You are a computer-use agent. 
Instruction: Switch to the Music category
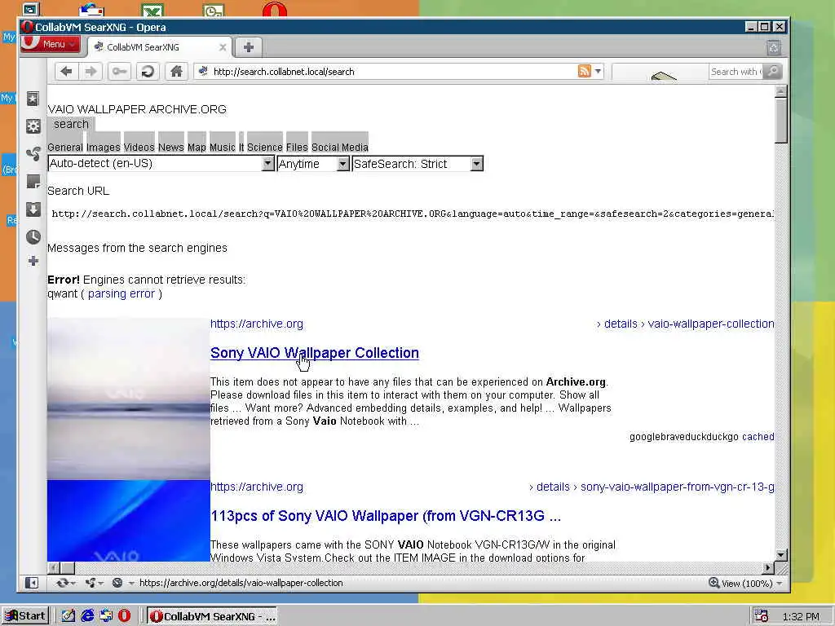[222, 147]
